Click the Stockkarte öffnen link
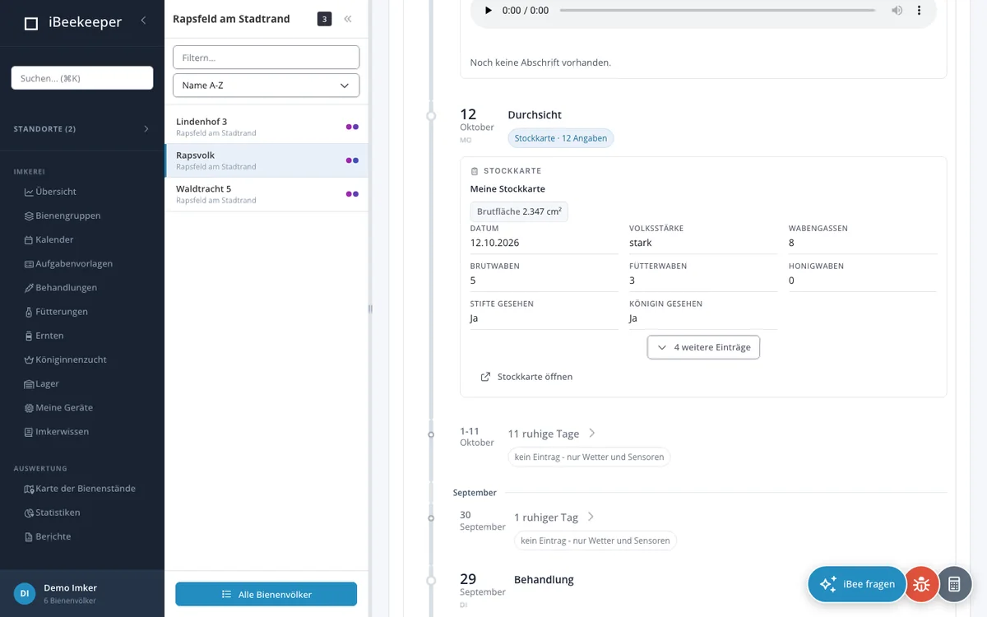 526,377
